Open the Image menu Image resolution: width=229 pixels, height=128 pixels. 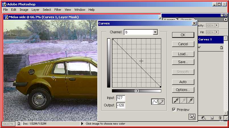coord(24,10)
